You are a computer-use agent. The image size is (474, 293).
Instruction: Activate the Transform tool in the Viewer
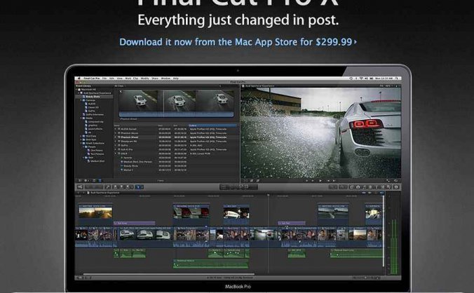pyautogui.click(x=246, y=181)
